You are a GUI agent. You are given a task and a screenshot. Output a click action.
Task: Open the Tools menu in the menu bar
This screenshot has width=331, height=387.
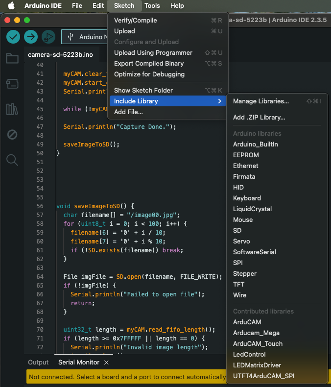[x=152, y=6]
